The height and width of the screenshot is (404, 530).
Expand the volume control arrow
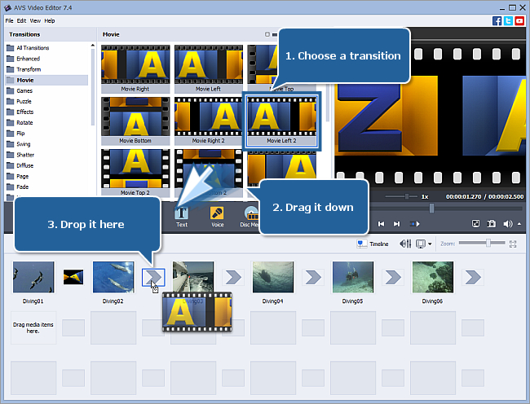point(519,224)
